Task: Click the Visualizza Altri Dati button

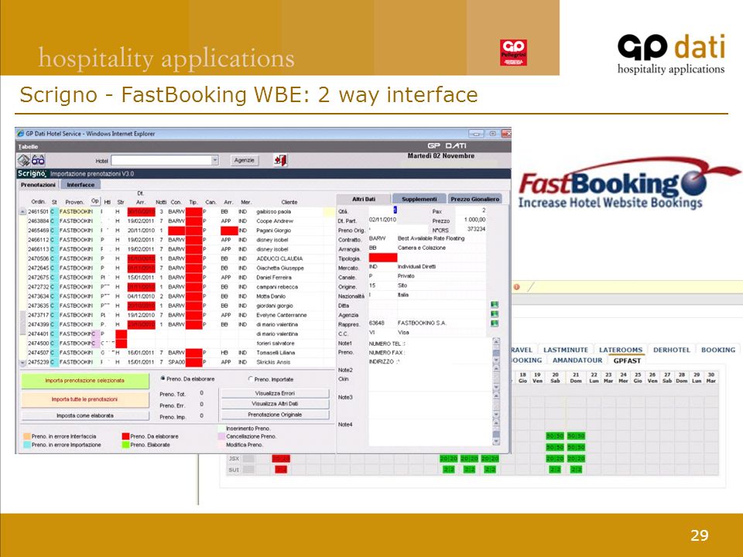Action: [x=275, y=404]
